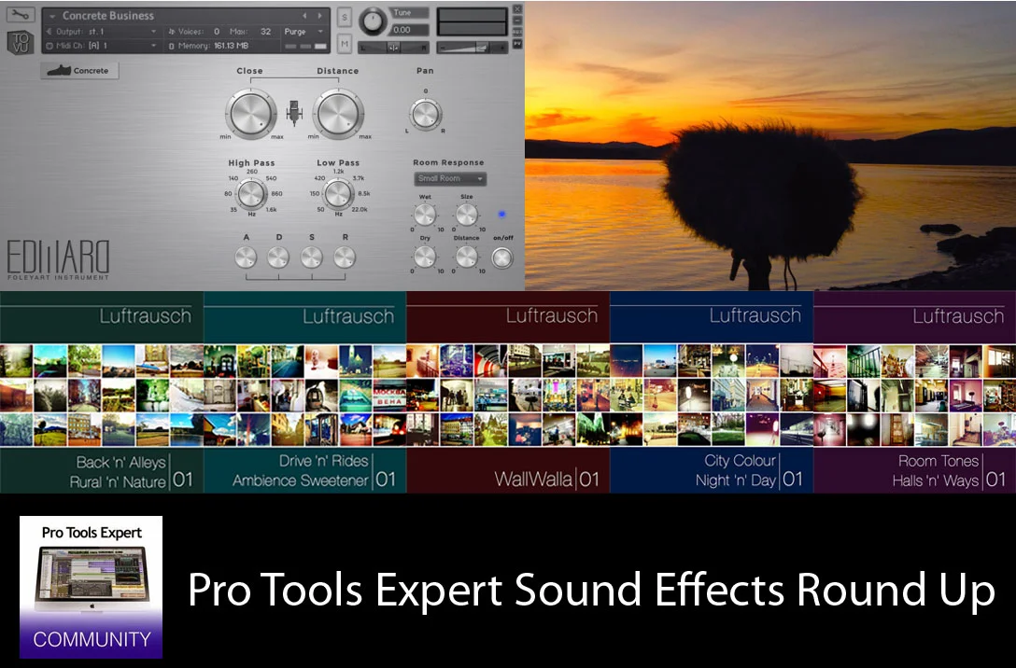Open the Purge dropdown menu
1016x668 pixels.
[303, 31]
